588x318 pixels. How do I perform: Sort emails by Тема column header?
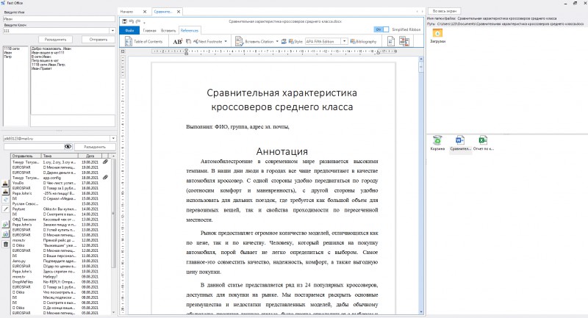coord(60,156)
